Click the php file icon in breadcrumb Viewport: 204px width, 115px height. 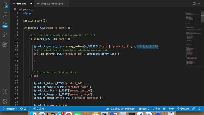15,9
